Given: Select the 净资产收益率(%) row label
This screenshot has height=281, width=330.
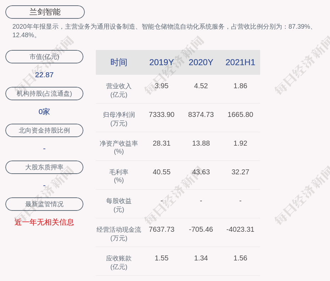Looking at the screenshot, I should coord(119,147).
